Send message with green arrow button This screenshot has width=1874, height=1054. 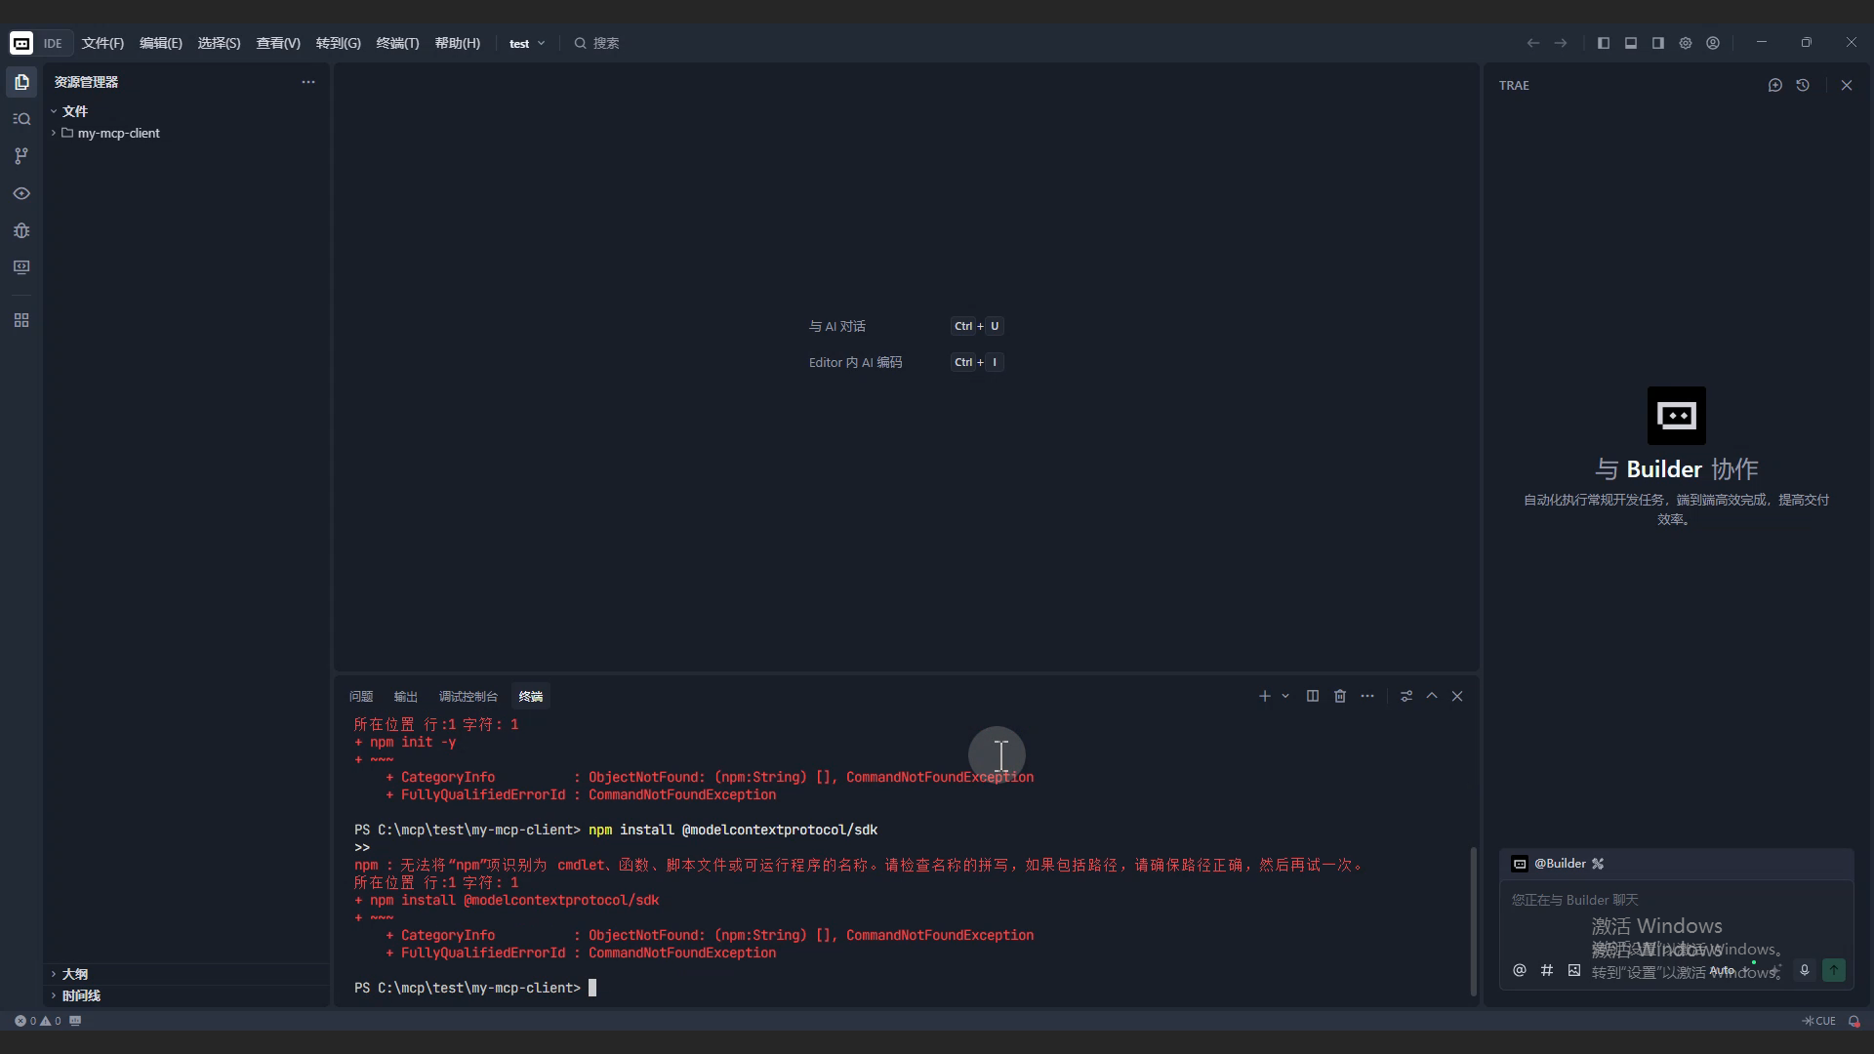click(x=1834, y=970)
